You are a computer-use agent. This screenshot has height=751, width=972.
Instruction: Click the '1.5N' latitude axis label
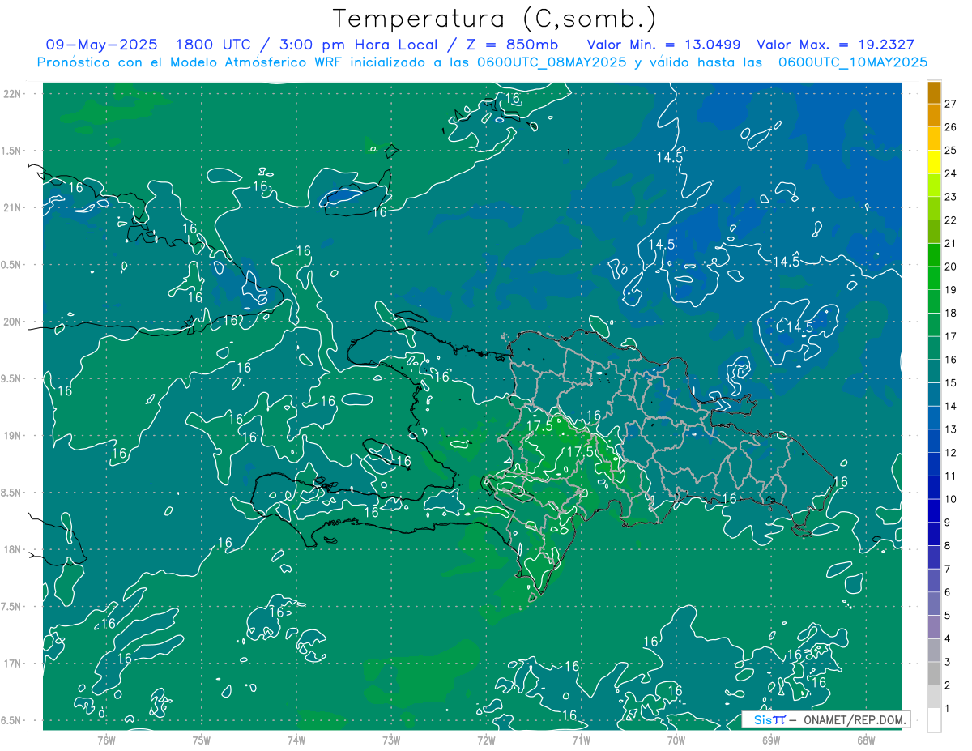coord(11,151)
